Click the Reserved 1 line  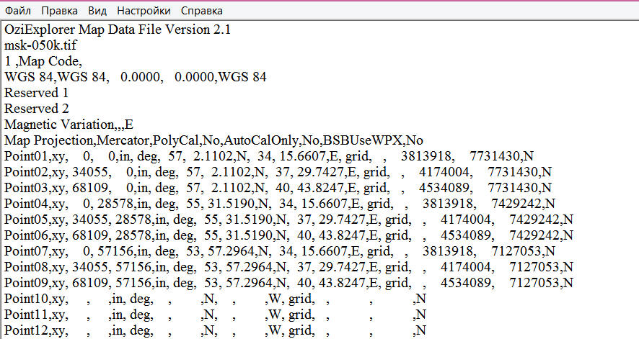[36, 92]
